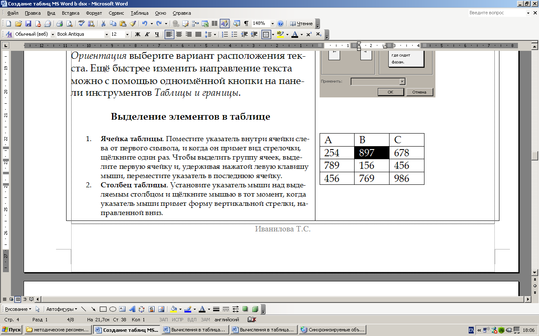Print the document using the printer icon

(59, 24)
